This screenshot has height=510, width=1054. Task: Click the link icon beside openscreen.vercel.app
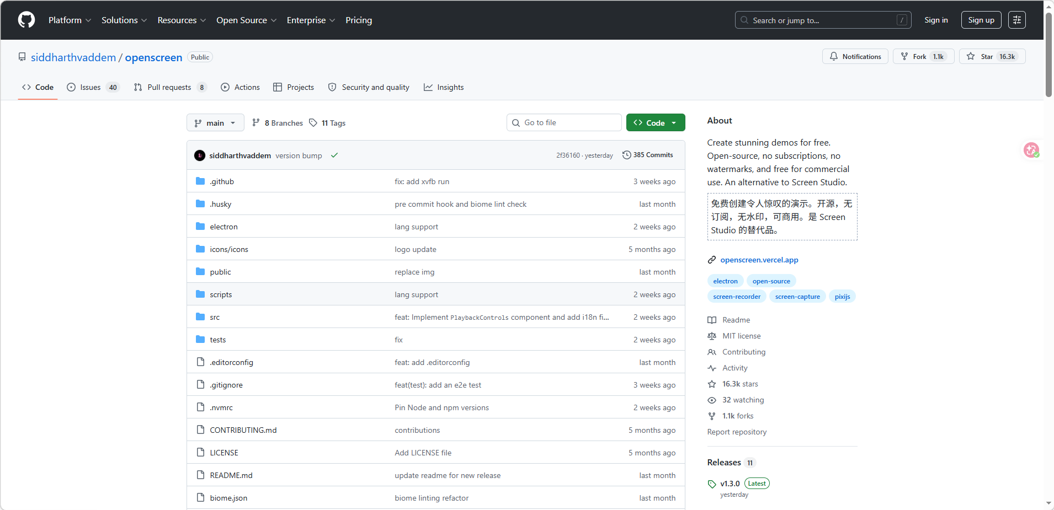[712, 260]
